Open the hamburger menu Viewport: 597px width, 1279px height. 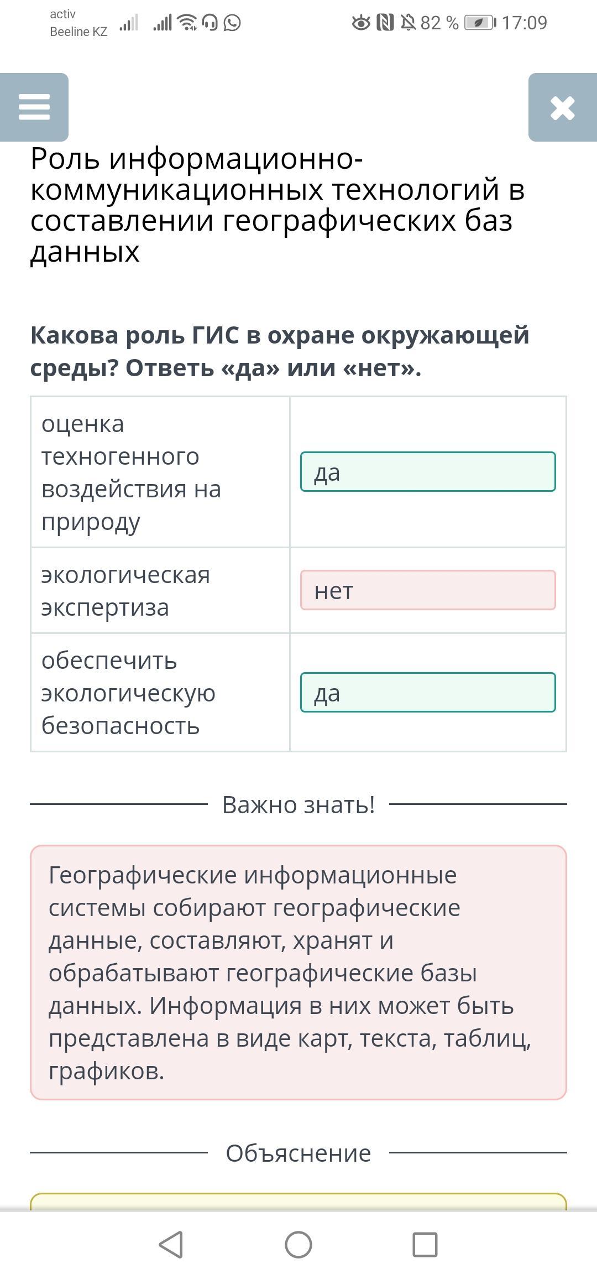tap(34, 107)
